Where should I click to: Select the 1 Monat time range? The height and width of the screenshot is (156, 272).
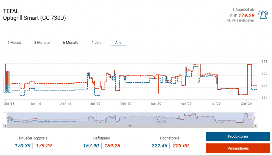point(14,42)
